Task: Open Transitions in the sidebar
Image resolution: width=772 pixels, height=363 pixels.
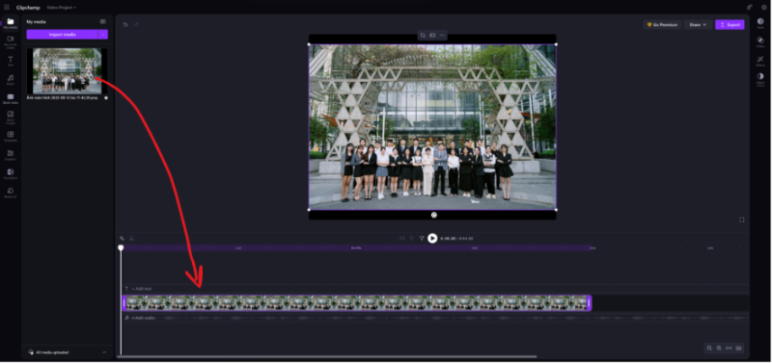Action: click(x=11, y=174)
